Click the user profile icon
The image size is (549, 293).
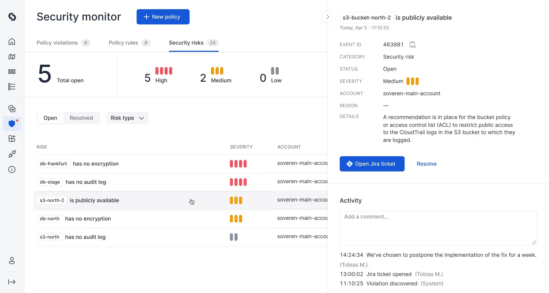point(12,261)
